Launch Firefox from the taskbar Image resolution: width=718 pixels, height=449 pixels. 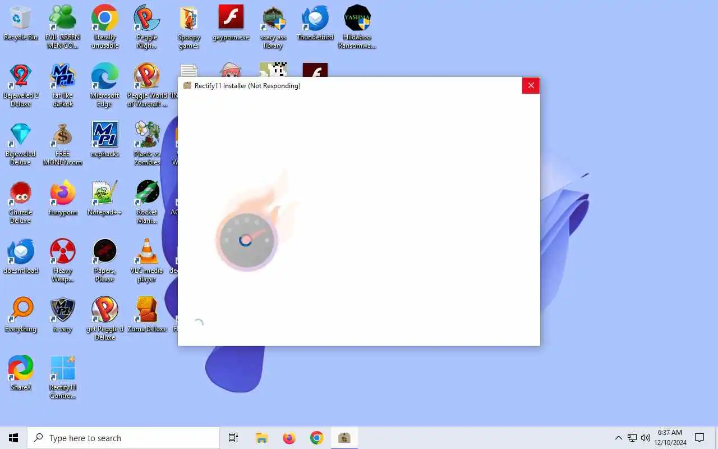click(x=289, y=438)
